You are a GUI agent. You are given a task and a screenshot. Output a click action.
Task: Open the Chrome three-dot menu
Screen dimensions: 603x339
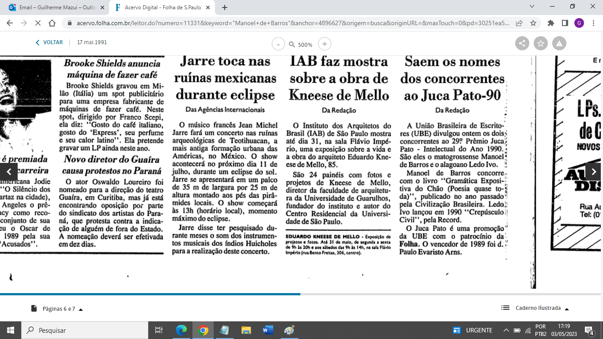[x=593, y=23]
